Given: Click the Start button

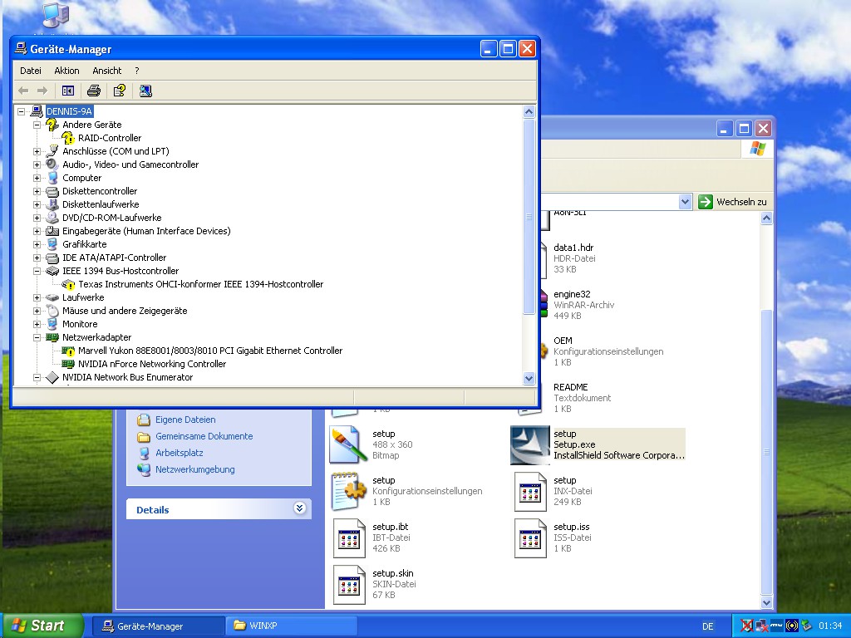Looking at the screenshot, I should 42,626.
